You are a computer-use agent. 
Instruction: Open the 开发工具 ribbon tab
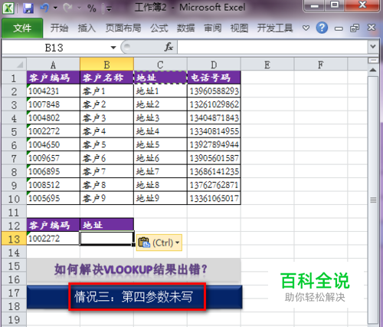tap(275, 28)
